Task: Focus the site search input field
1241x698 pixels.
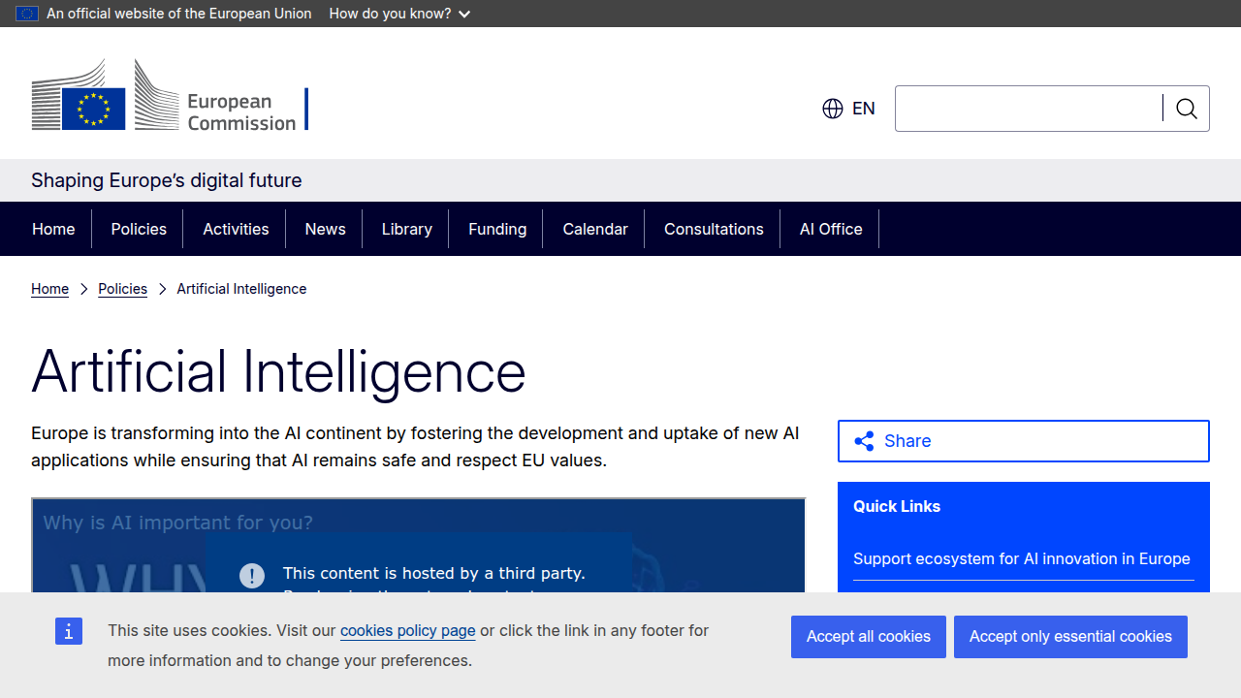Action: [1029, 109]
